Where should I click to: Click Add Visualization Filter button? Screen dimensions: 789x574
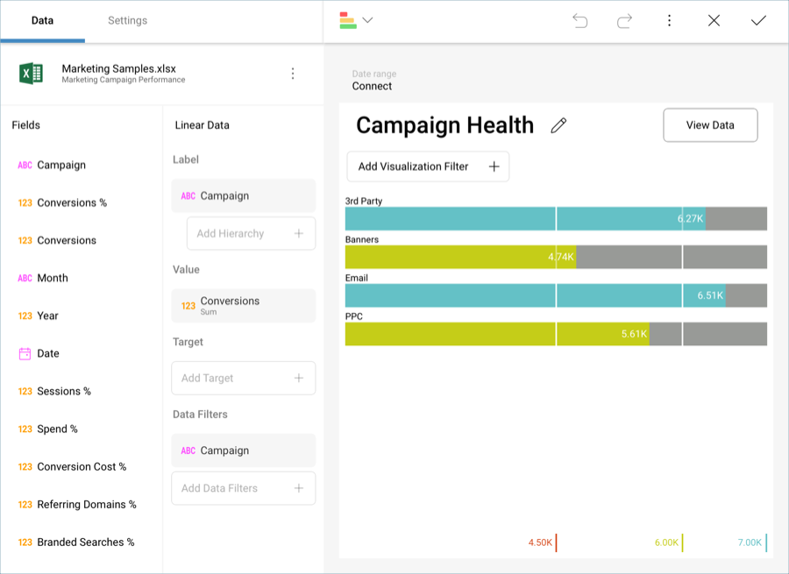[x=428, y=167]
